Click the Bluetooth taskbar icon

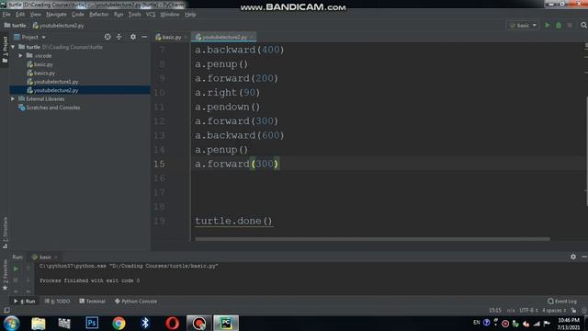click(x=145, y=323)
